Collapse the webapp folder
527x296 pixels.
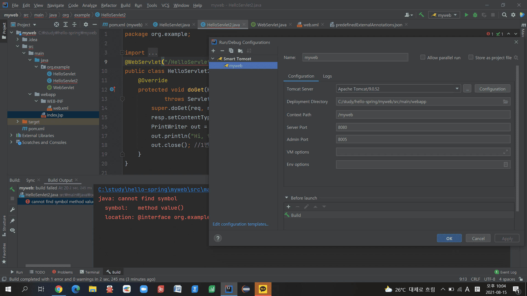(30, 94)
